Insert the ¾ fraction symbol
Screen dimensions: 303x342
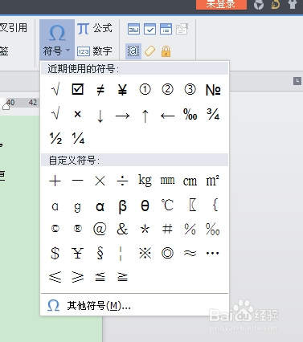click(213, 114)
